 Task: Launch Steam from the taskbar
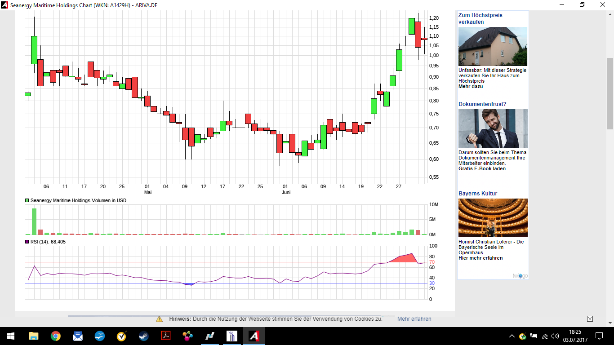tap(143, 336)
